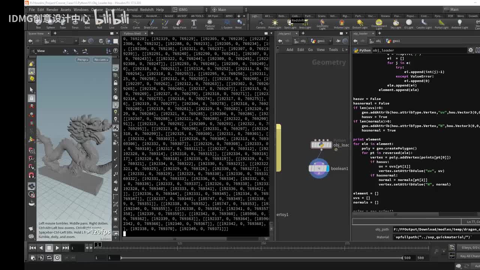Open the Redshift menu
Image resolution: width=480 pixels, height=270 pixels.
point(147,10)
